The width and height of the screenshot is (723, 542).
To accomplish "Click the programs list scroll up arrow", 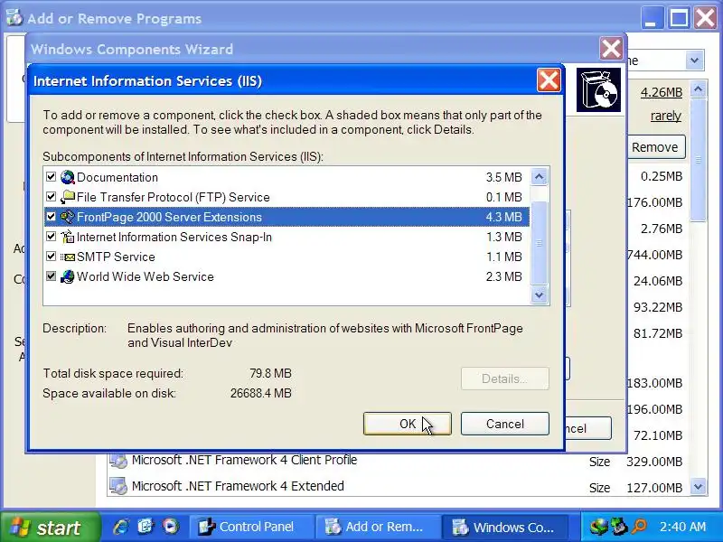I will tap(698, 89).
